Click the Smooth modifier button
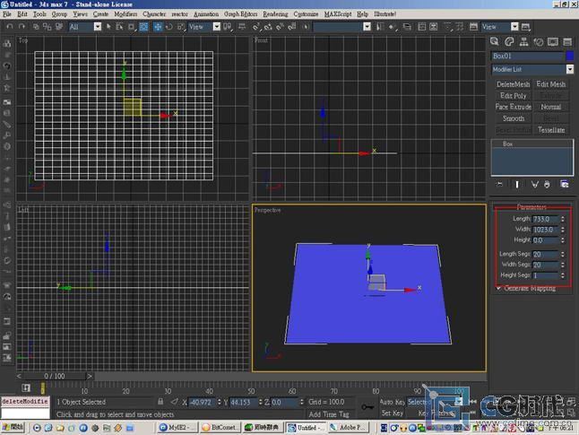Image resolution: width=579 pixels, height=435 pixels. [x=513, y=118]
